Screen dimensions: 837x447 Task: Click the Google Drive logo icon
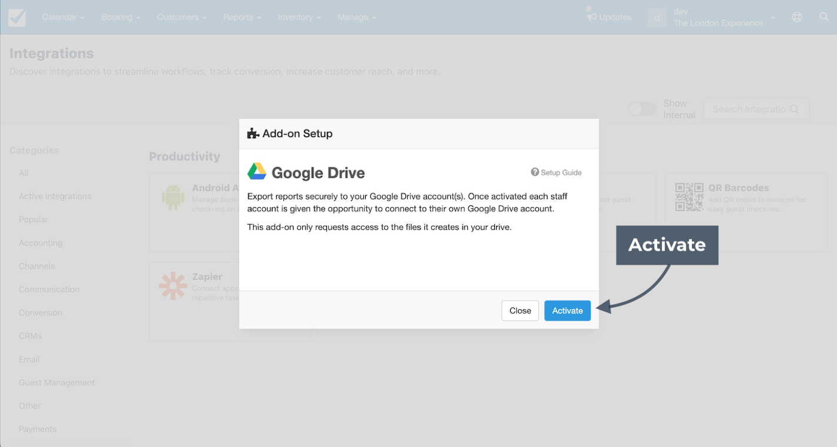coord(257,172)
